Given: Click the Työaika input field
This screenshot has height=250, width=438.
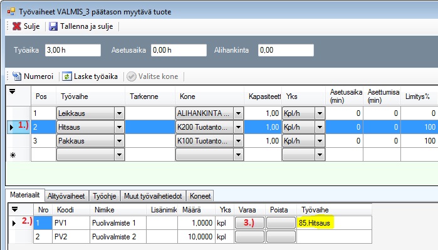Looking at the screenshot, I should [73, 50].
